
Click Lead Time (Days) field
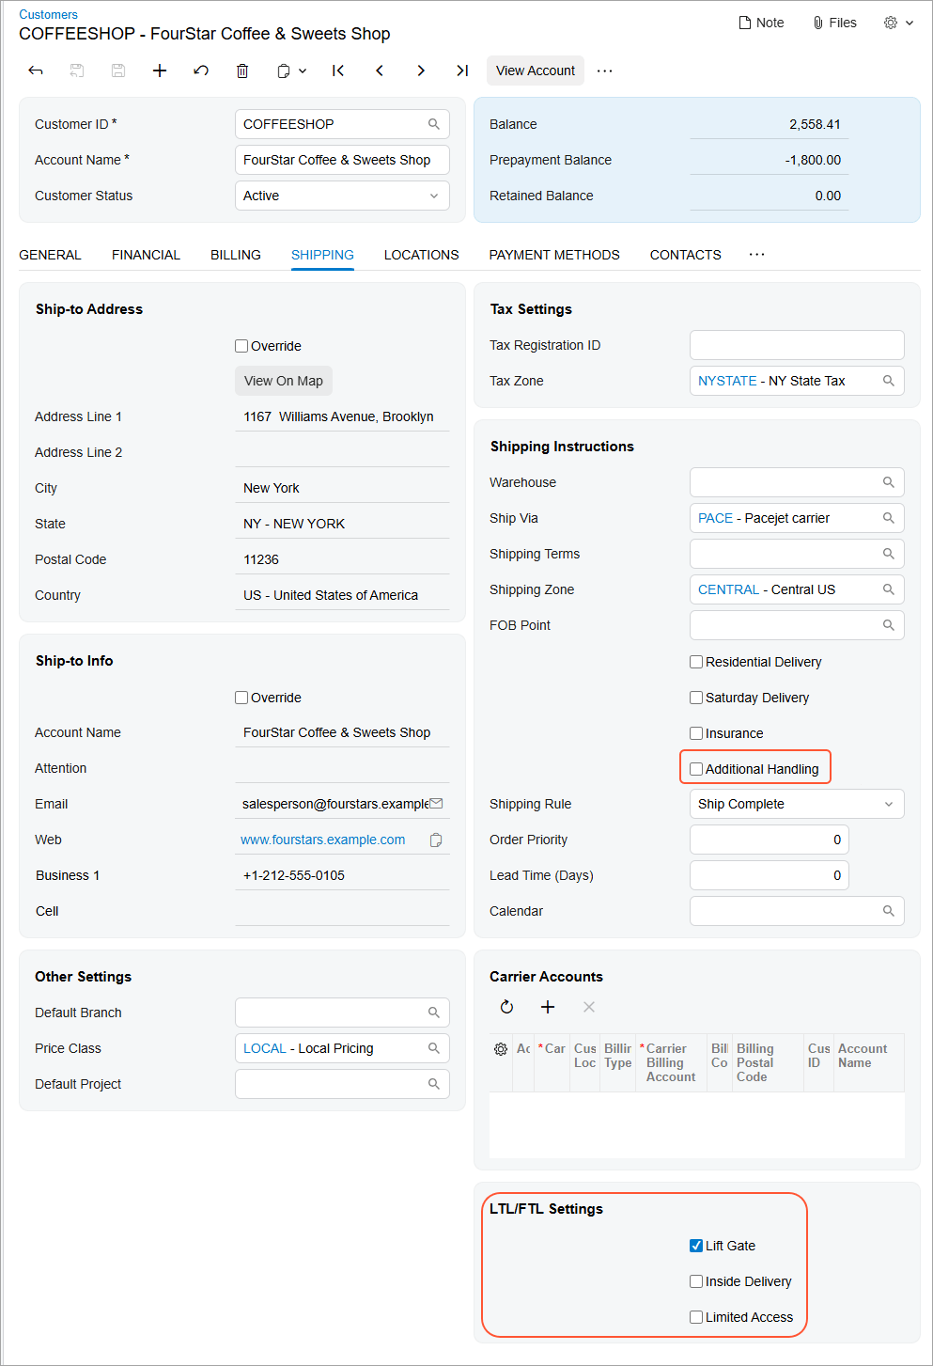(770, 875)
